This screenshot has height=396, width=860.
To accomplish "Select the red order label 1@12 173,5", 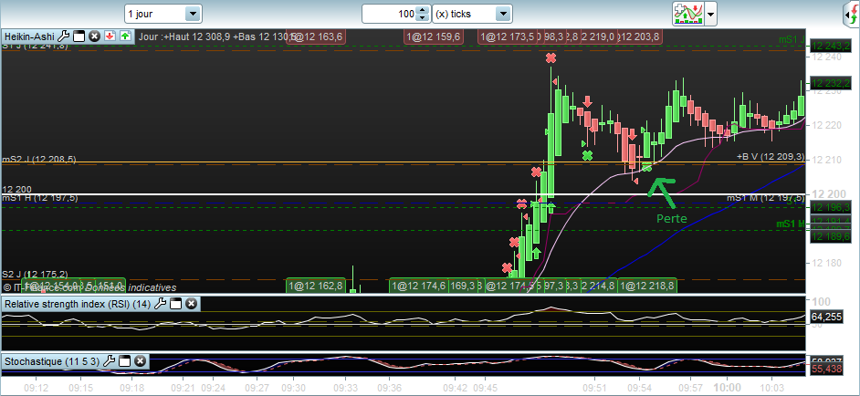I will coord(508,36).
